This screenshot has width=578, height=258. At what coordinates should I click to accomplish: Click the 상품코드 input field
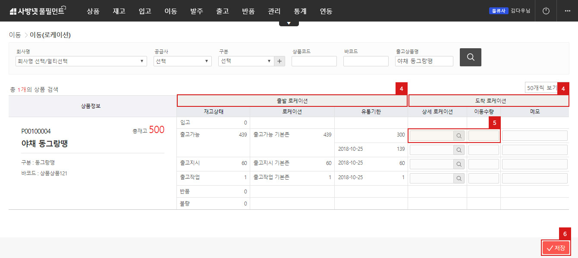pyautogui.click(x=314, y=61)
